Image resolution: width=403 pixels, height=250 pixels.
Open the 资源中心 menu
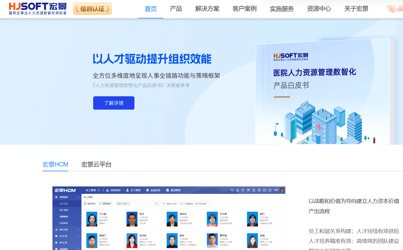coord(319,9)
